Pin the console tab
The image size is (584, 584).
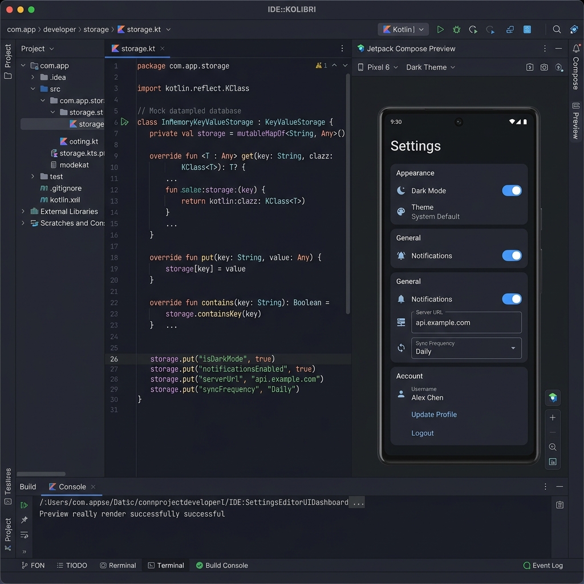tap(24, 520)
